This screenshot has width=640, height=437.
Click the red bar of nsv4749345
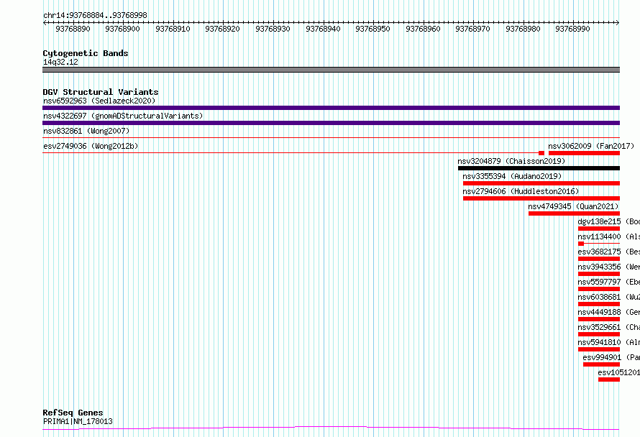[x=575, y=213]
